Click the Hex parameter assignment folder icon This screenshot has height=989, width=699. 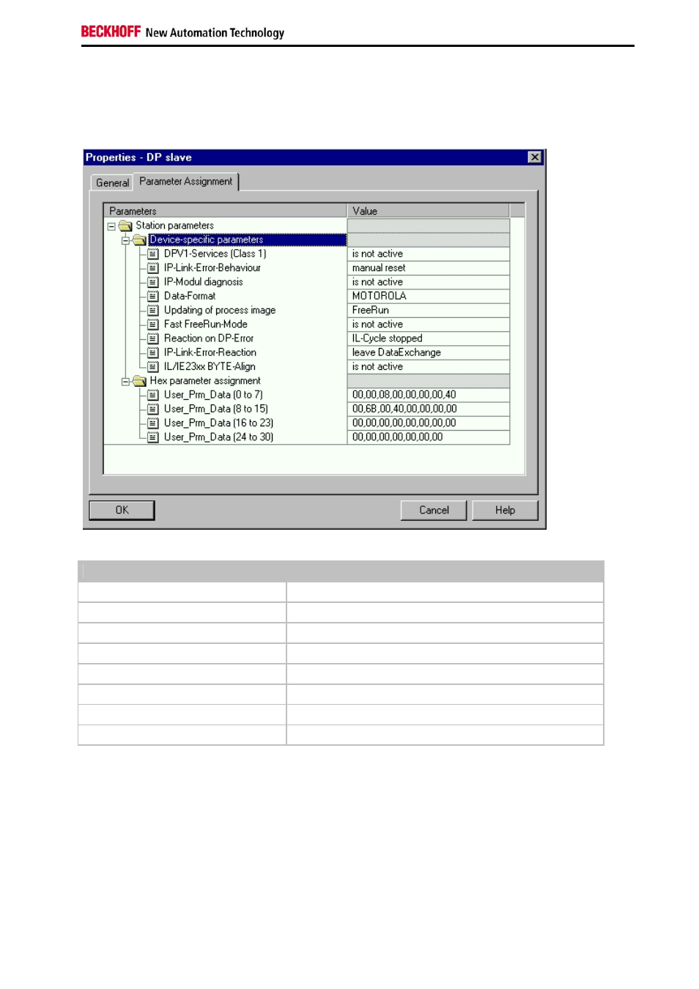click(x=139, y=381)
